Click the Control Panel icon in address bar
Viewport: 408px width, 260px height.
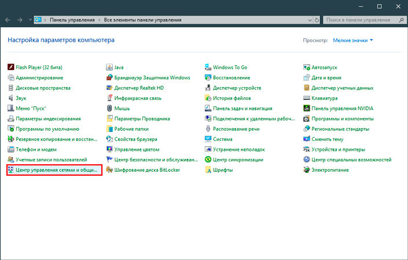pyautogui.click(x=38, y=20)
